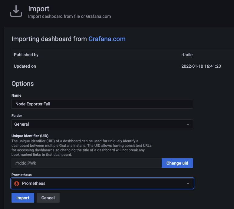Click the Name field label
234x209 pixels.
click(16, 95)
